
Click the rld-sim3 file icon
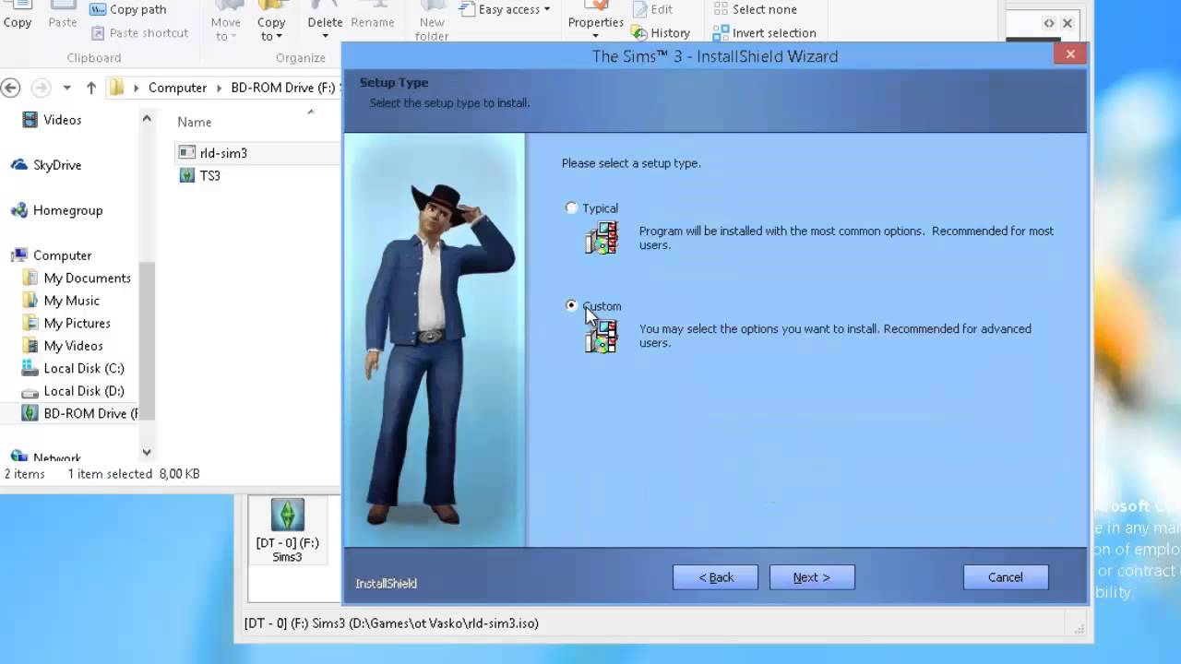click(187, 153)
